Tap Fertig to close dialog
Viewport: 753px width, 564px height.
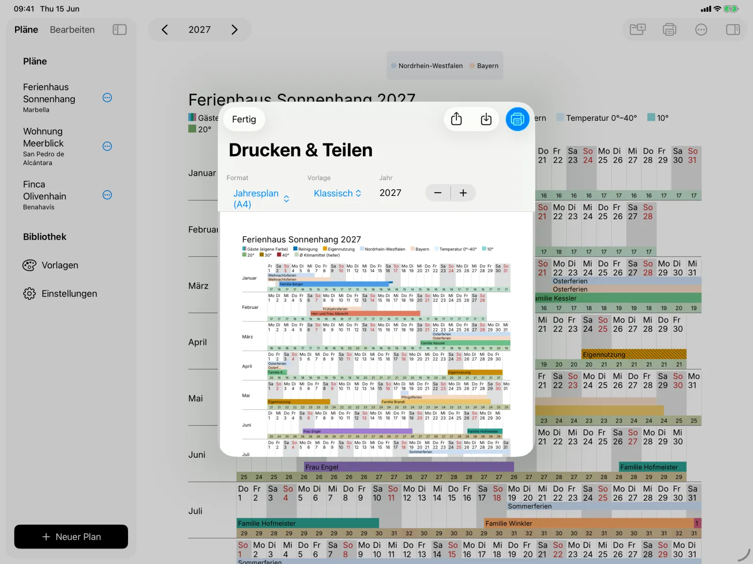coord(244,119)
